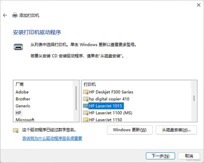Screen dimensions: 204x163
Task: Click the HP LaserJet 1100 (MS) driver icon
Action: tap(86, 113)
